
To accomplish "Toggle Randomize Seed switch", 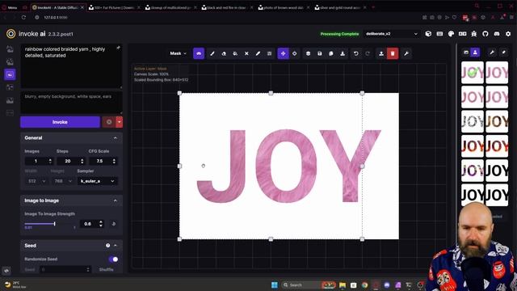I will coord(113,259).
